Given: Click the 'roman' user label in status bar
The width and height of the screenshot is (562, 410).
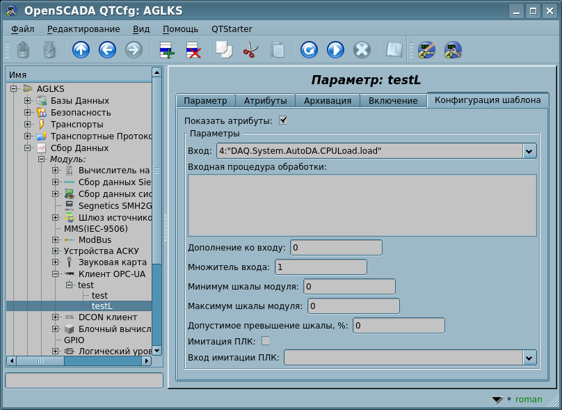Looking at the screenshot, I should (529, 399).
